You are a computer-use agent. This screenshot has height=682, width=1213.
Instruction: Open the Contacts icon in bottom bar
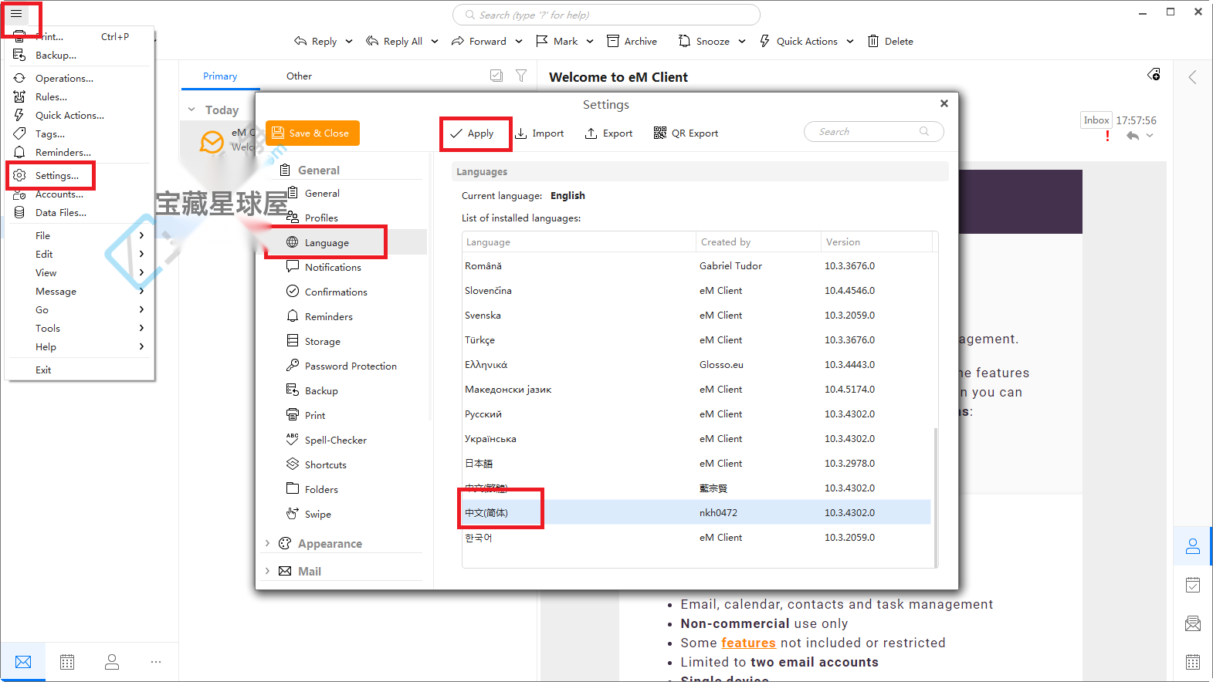(112, 662)
